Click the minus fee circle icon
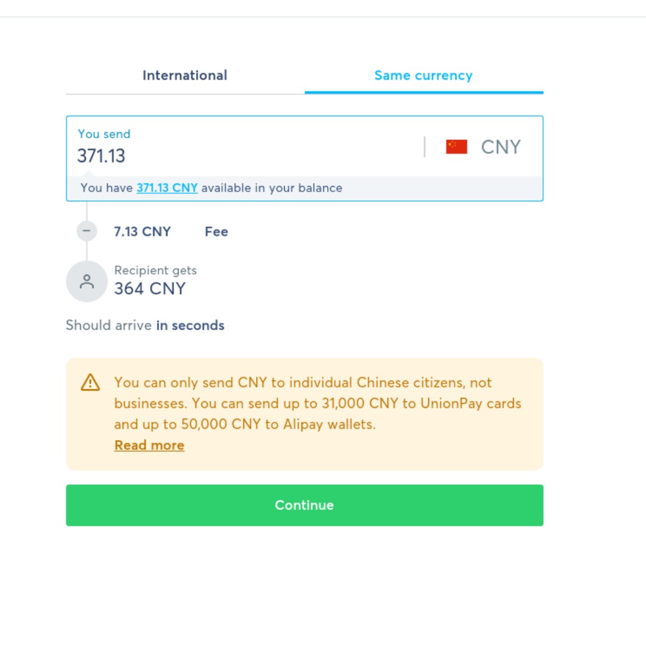Viewport: 646px width, 646px height. click(87, 231)
